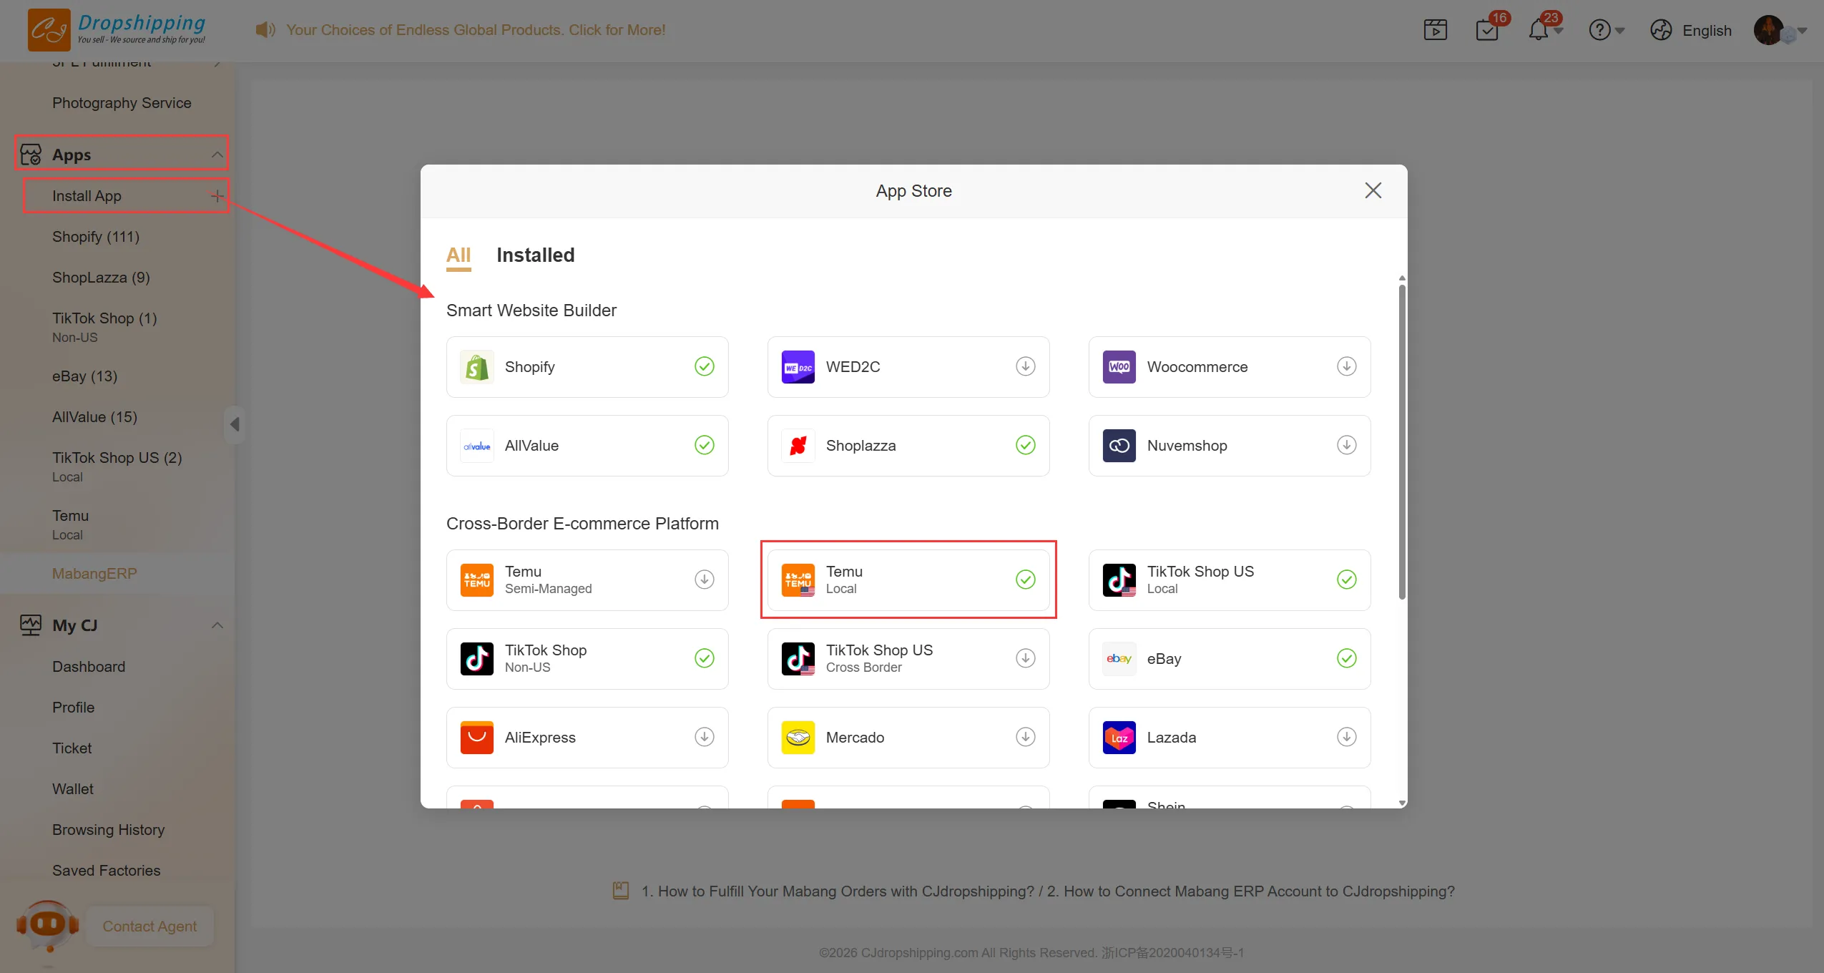Open Shopify (111) in sidebar
The image size is (1824, 973).
96,237
